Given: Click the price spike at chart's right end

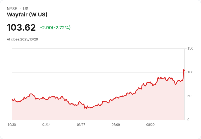Looking at the screenshot, I should [x=184, y=69].
